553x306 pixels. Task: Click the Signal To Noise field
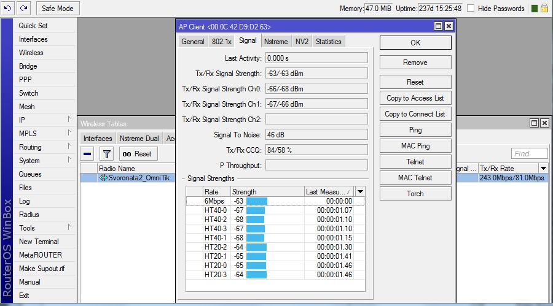point(316,134)
